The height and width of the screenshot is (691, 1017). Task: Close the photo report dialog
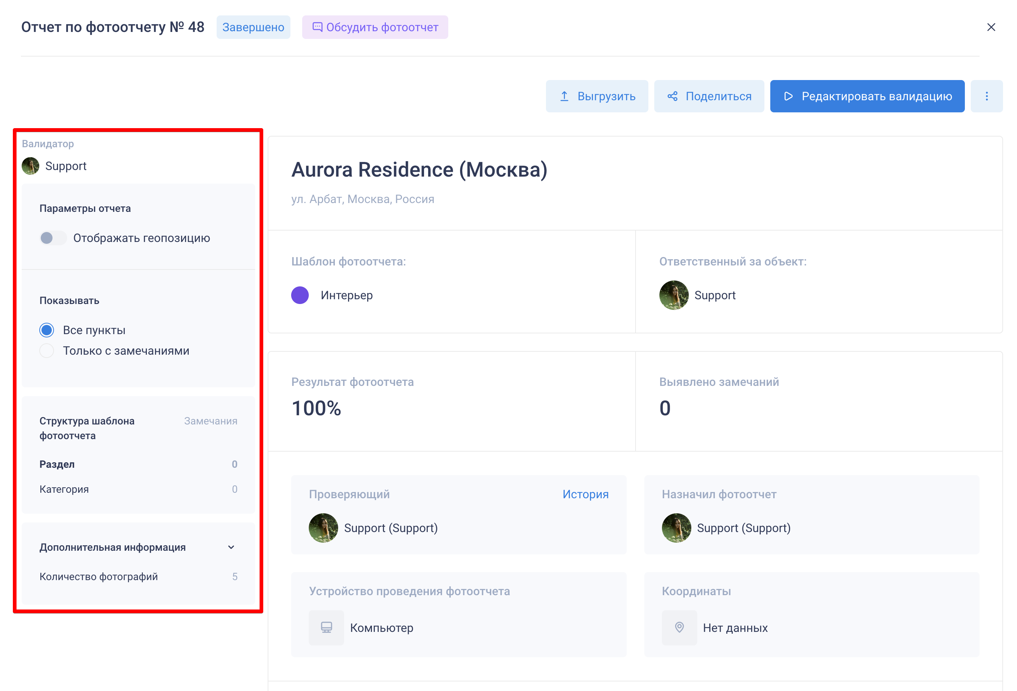[991, 27]
